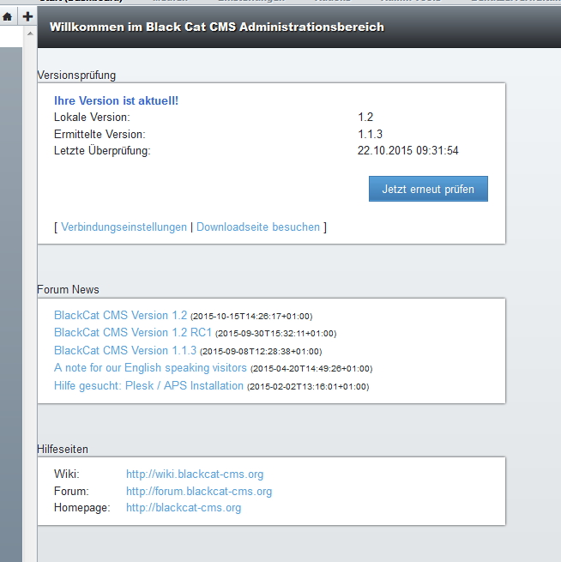Viewport: 561px width, 562px height.
Task: Visit the blackcat-cms.org homepage link
Action: pos(184,508)
